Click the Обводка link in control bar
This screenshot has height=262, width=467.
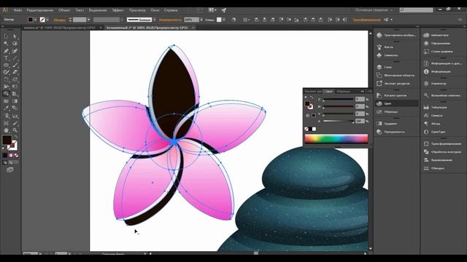point(59,20)
